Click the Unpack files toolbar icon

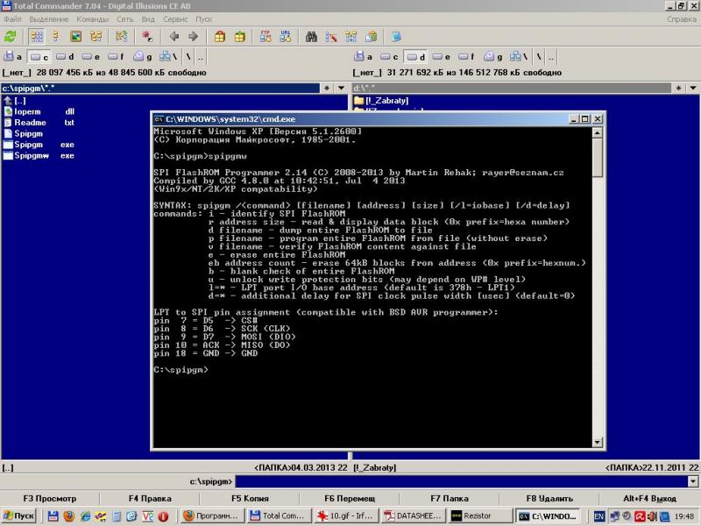(239, 36)
